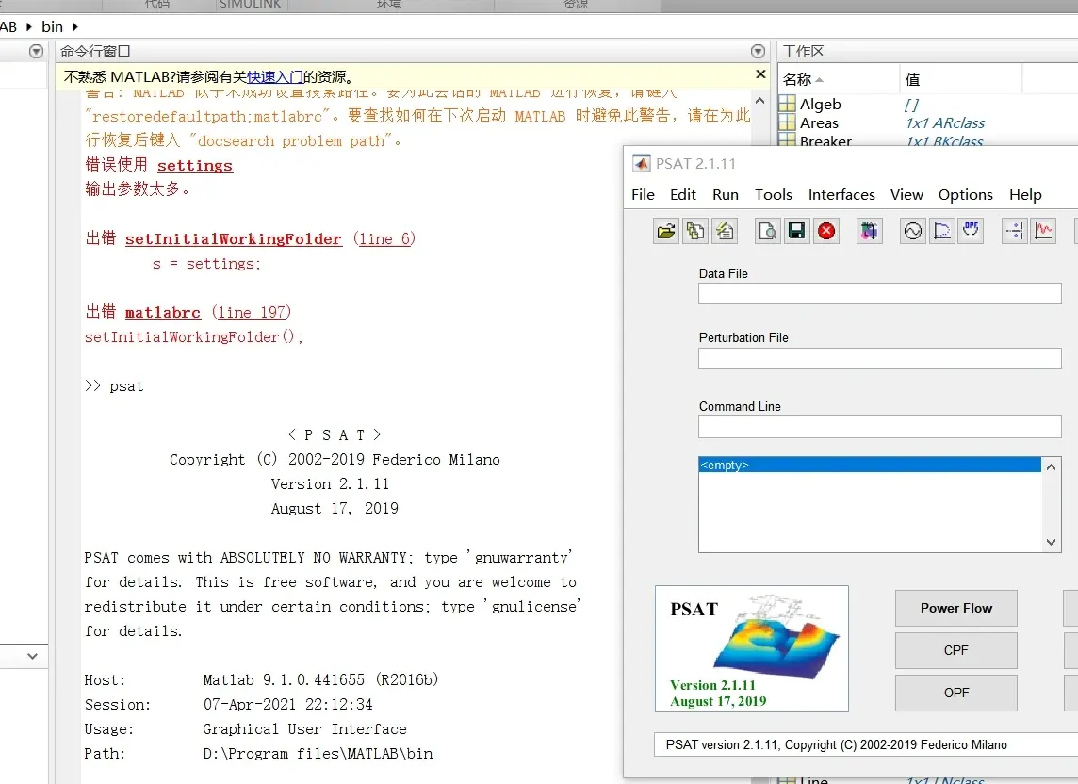Open the Edit menu in PSAT
This screenshot has width=1078, height=784.
683,195
